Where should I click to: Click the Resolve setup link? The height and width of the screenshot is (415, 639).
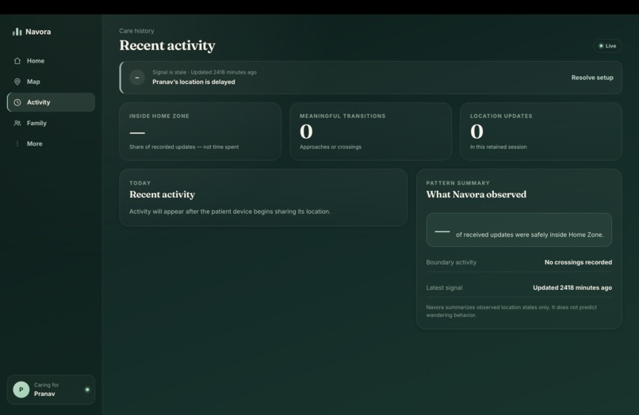[592, 78]
